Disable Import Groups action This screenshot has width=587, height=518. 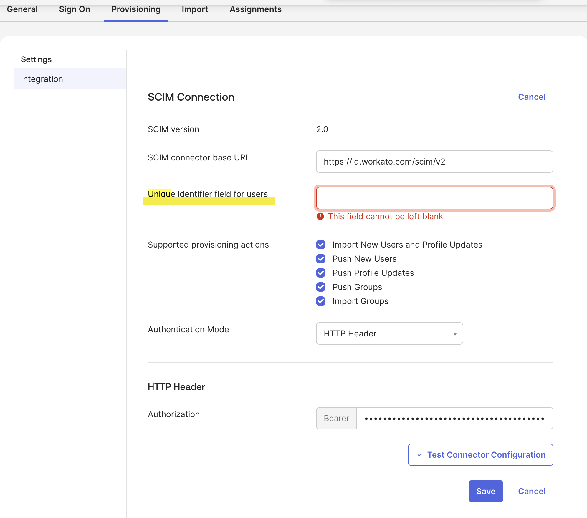[321, 301]
